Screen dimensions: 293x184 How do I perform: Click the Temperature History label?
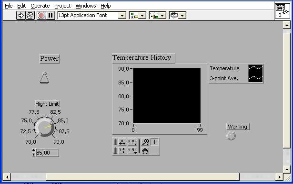pyautogui.click(x=143, y=58)
